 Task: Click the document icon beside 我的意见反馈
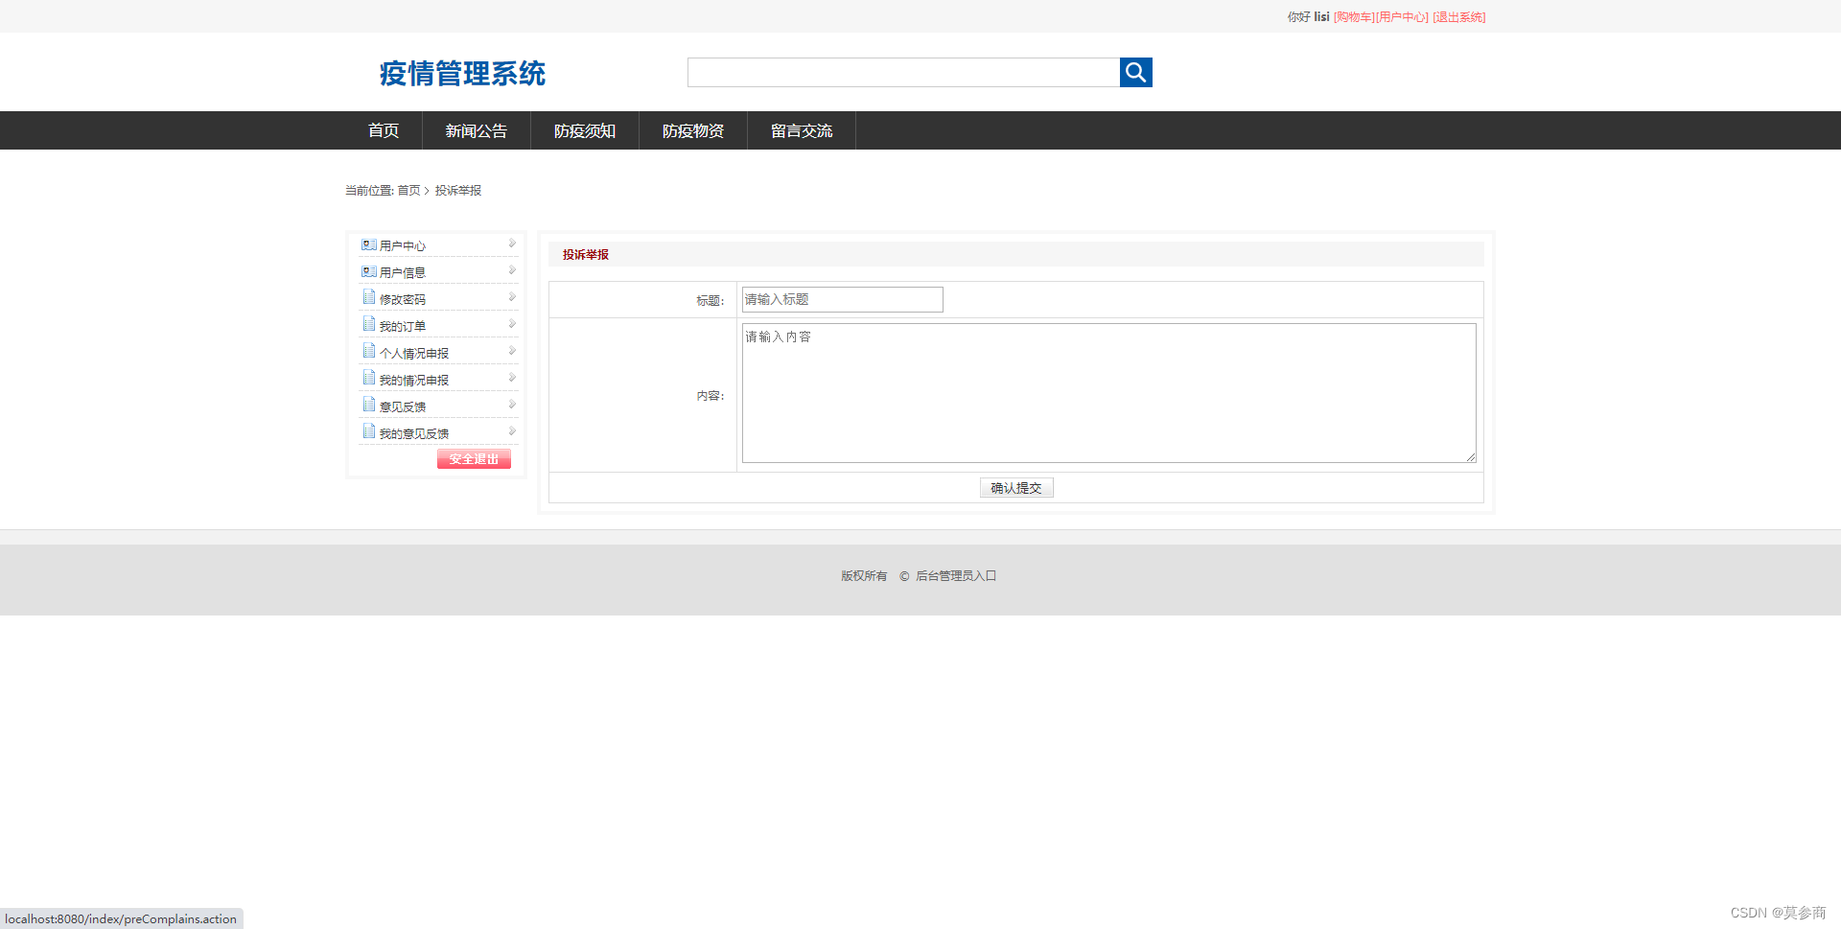(368, 431)
